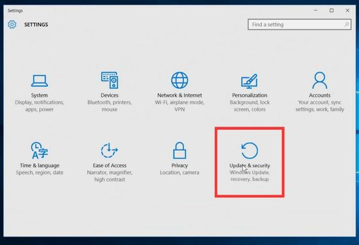Click the Network & Internet label

[179, 95]
